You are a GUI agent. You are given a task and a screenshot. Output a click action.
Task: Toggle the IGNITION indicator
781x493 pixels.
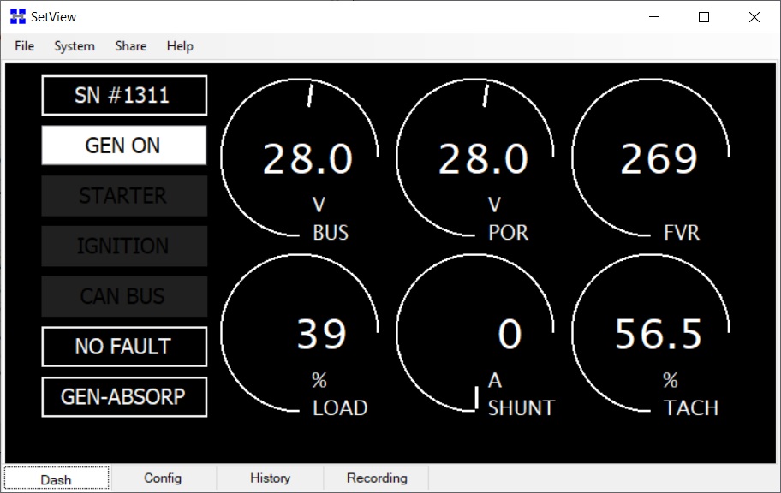click(124, 246)
